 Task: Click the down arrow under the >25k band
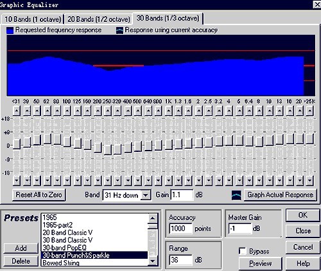310,181
